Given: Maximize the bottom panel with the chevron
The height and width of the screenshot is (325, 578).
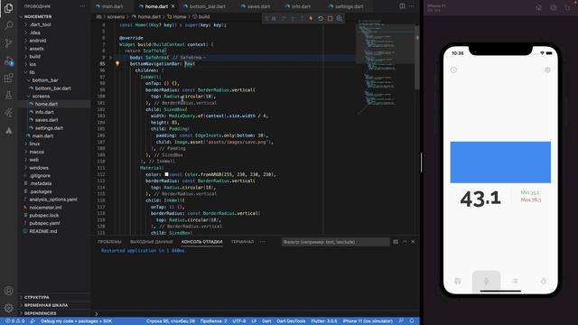Looking at the screenshot, I should [x=405, y=242].
